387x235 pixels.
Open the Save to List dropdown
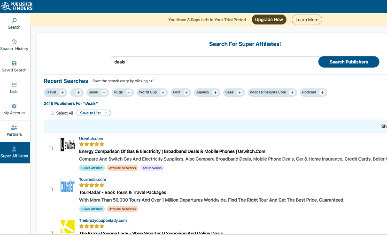point(94,113)
